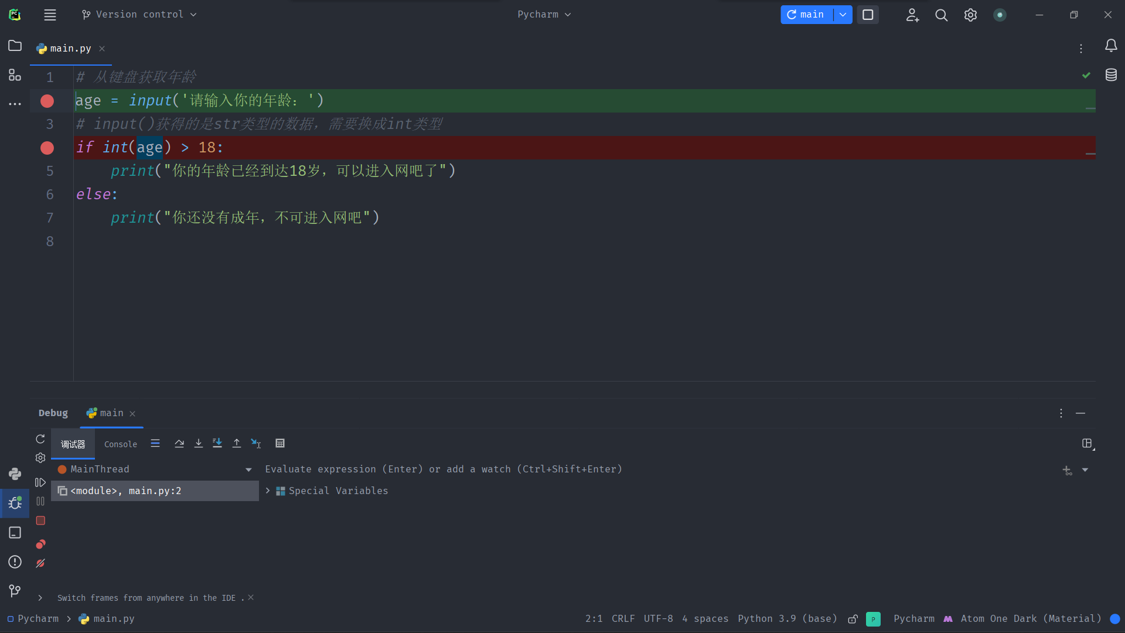Open the View Breakpoints icon
Screen dimensions: 1125x633
40,544
